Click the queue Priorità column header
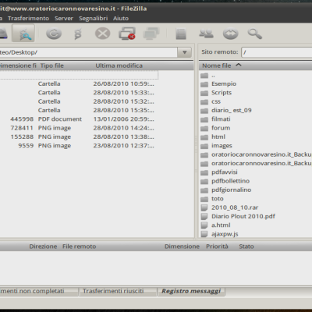Image resolution: width=312 pixels, height=312 pixels. (217, 246)
